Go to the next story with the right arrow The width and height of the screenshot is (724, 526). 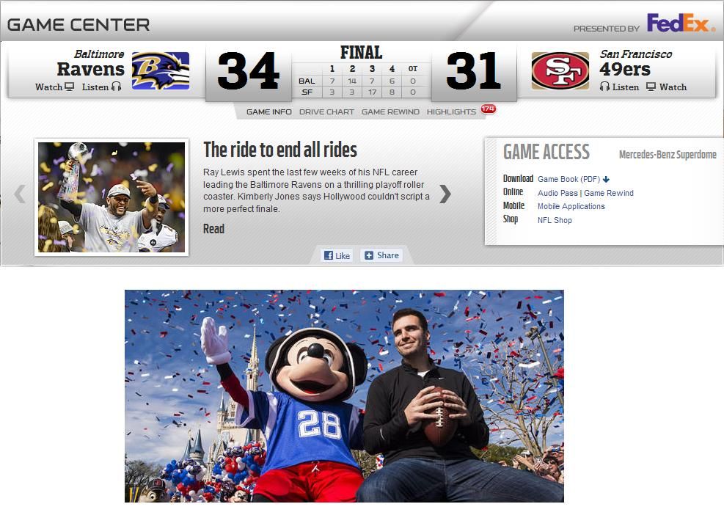[x=445, y=194]
